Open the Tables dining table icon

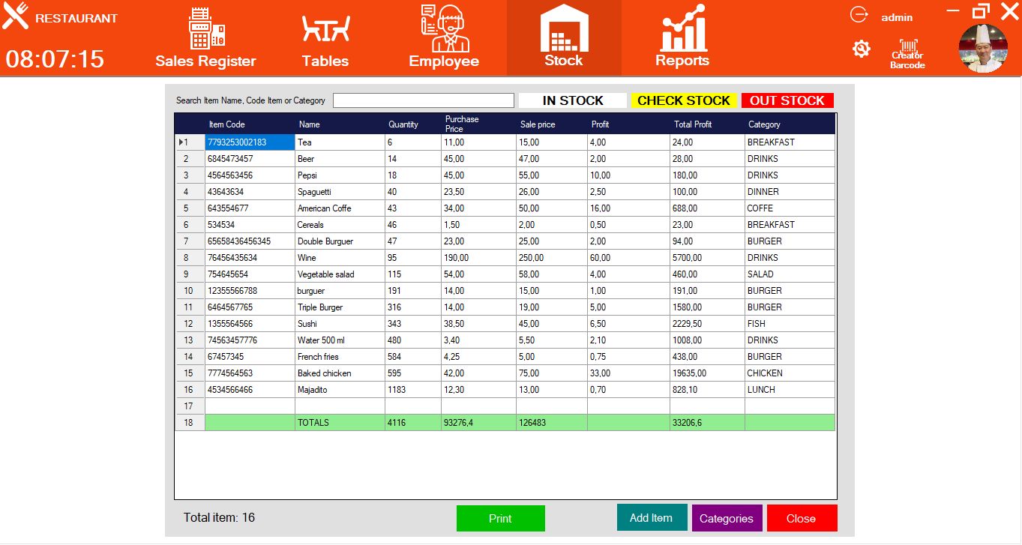[x=325, y=29]
